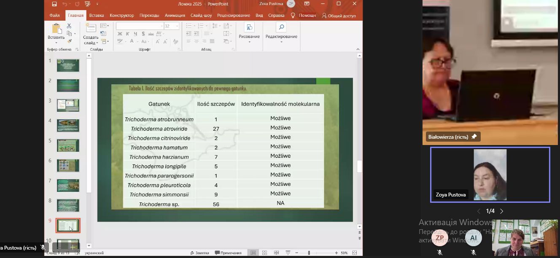This screenshot has height=258, width=560.
Task: Toggle the Comments pane (Примечания)
Action: pyautogui.click(x=228, y=253)
